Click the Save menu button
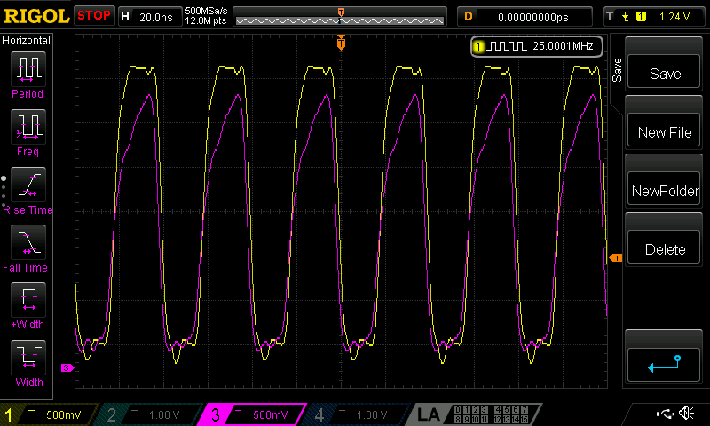Screen dimensions: 710x426 [x=664, y=72]
